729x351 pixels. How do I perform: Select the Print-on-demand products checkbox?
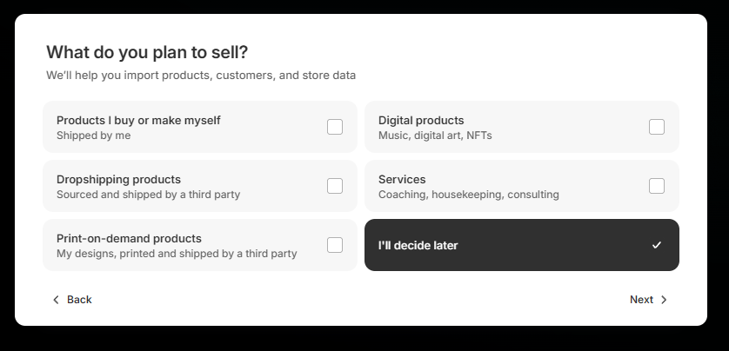[x=335, y=245]
